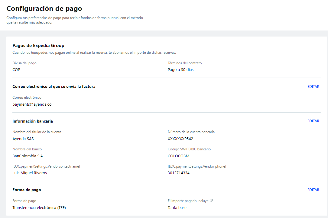
Task: Edit the invoice email address section
Action: [313, 87]
